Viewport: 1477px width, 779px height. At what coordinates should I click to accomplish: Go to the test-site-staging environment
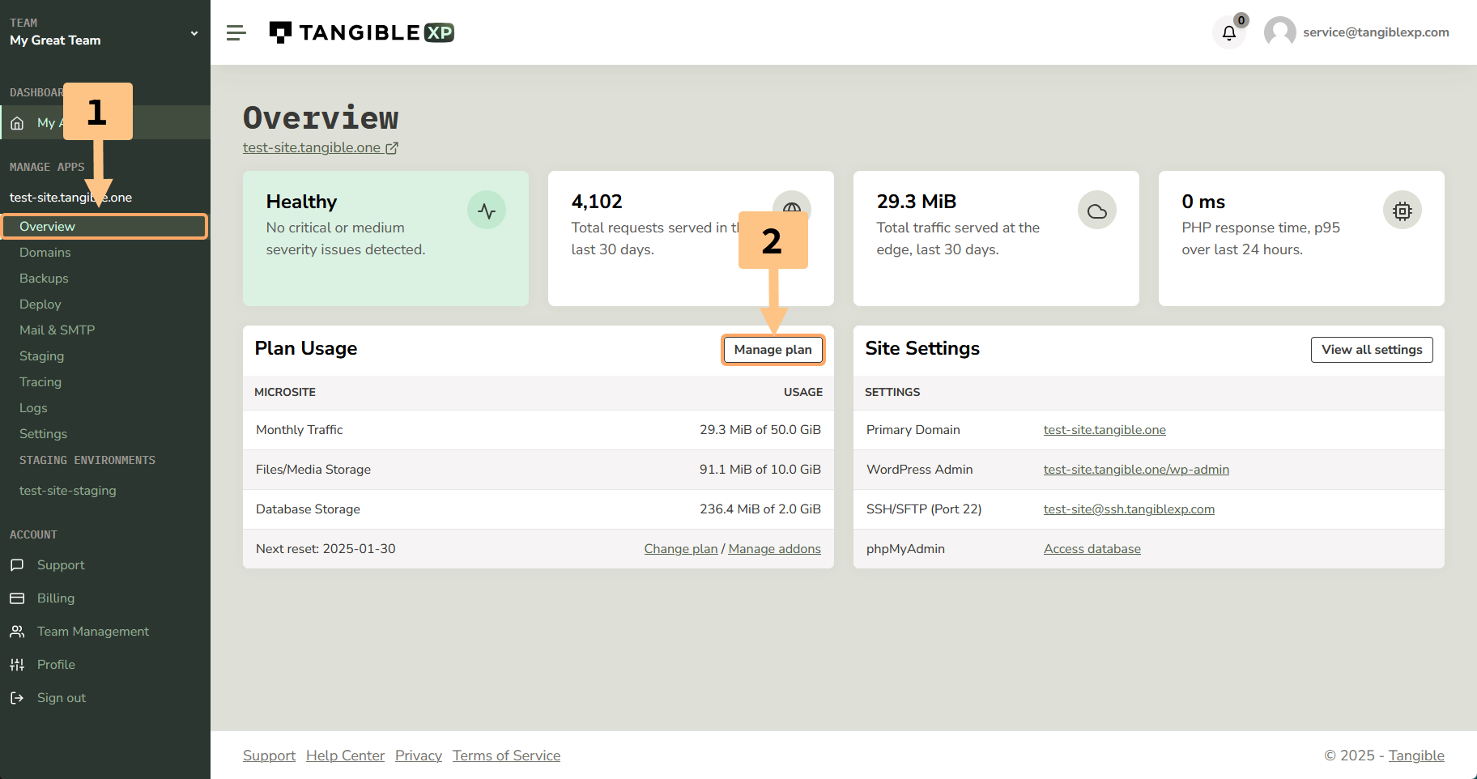pos(68,491)
